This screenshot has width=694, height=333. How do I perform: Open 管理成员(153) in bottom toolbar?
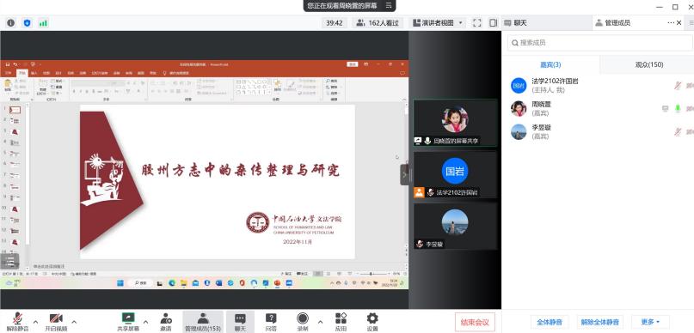203,322
